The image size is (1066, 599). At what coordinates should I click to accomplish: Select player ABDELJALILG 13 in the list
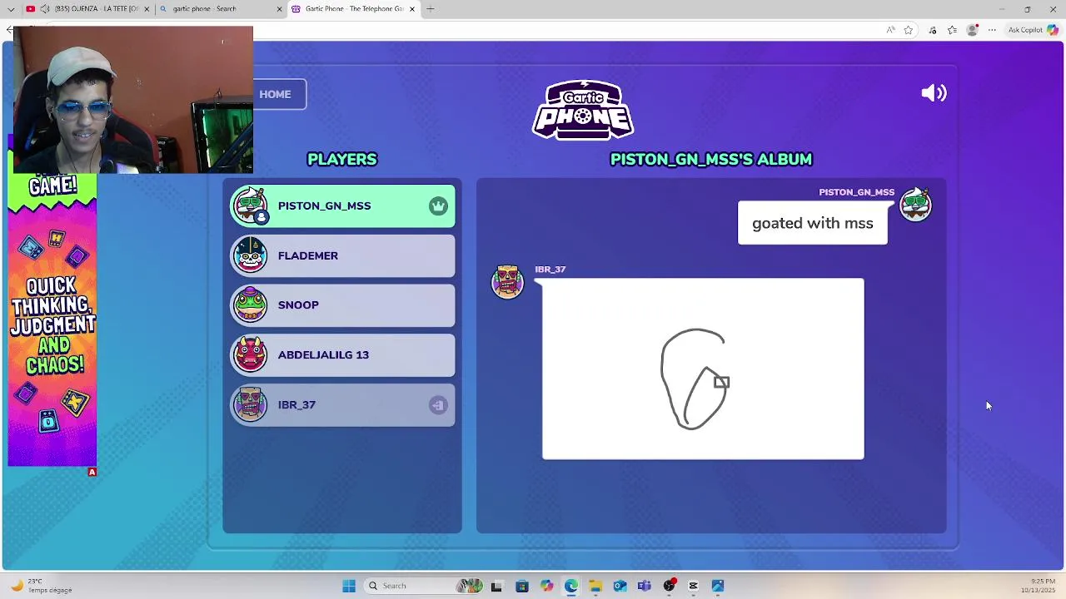pos(343,355)
